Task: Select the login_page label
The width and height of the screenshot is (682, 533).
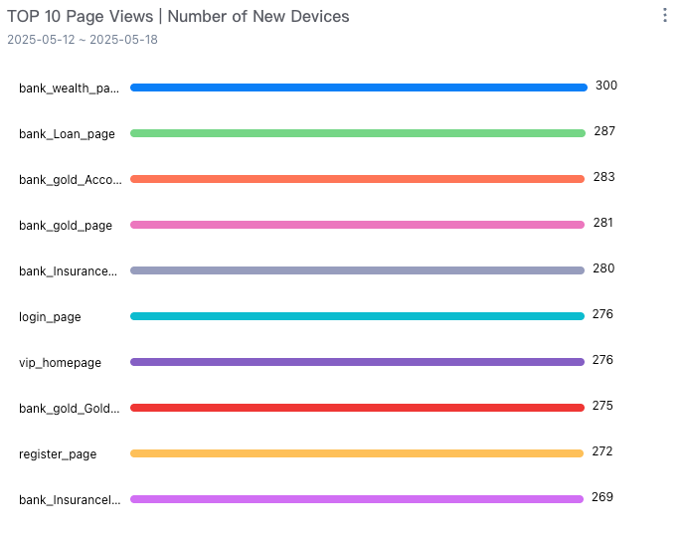Action: click(50, 317)
